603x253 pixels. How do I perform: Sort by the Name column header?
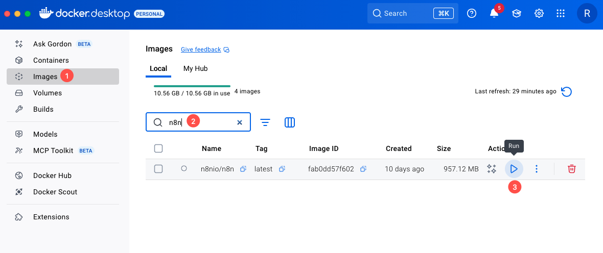(212, 148)
